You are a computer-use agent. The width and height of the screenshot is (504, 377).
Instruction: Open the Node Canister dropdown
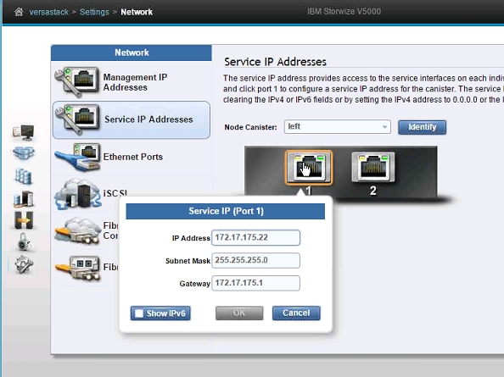[x=338, y=127]
